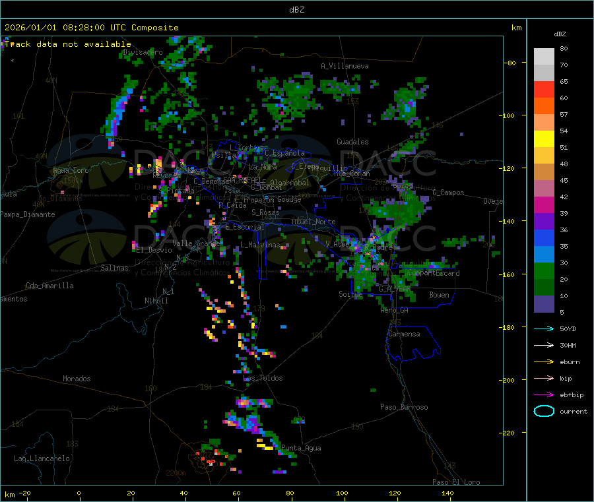Click the 'Los_Toldos' map label

263,378
